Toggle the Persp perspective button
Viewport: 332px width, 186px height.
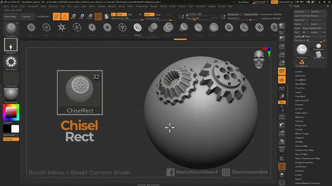[x=282, y=71]
